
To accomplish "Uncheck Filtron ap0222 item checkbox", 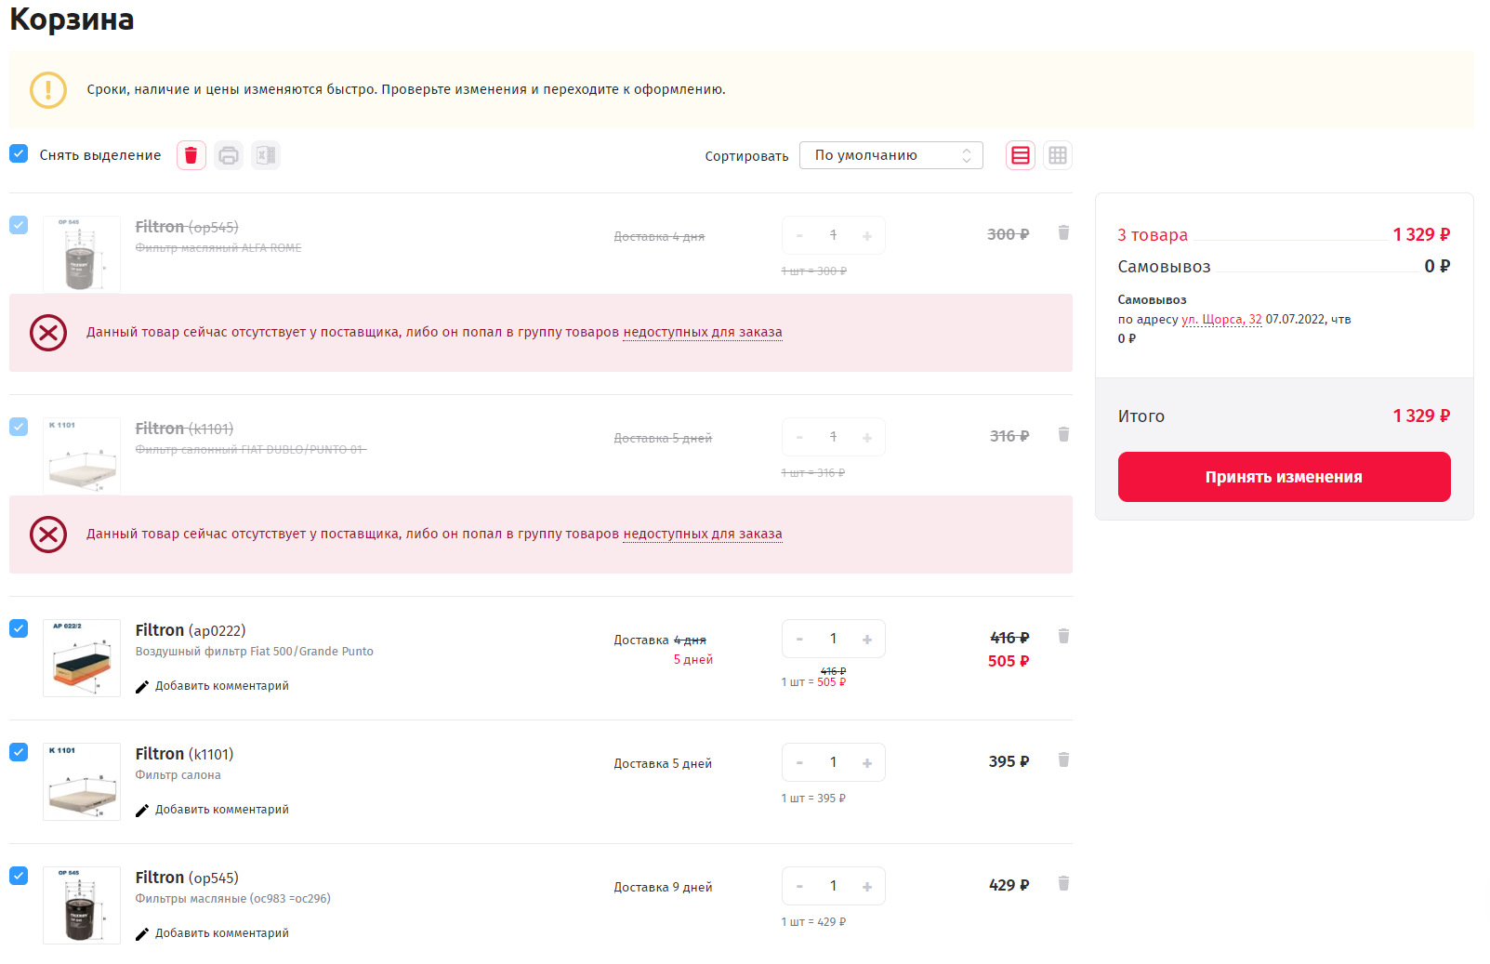I will tap(19, 628).
